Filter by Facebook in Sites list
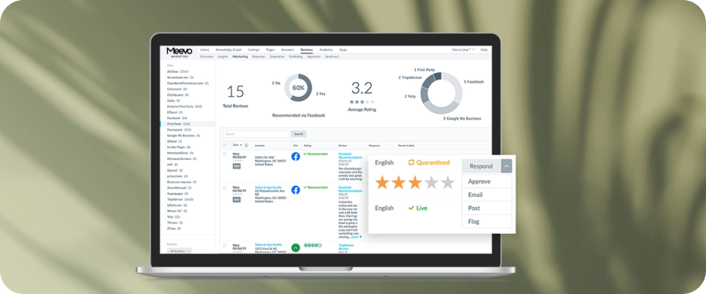The height and width of the screenshot is (294, 706). 177,118
